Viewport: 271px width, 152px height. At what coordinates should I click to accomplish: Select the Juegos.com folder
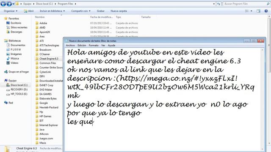(x=46, y=138)
